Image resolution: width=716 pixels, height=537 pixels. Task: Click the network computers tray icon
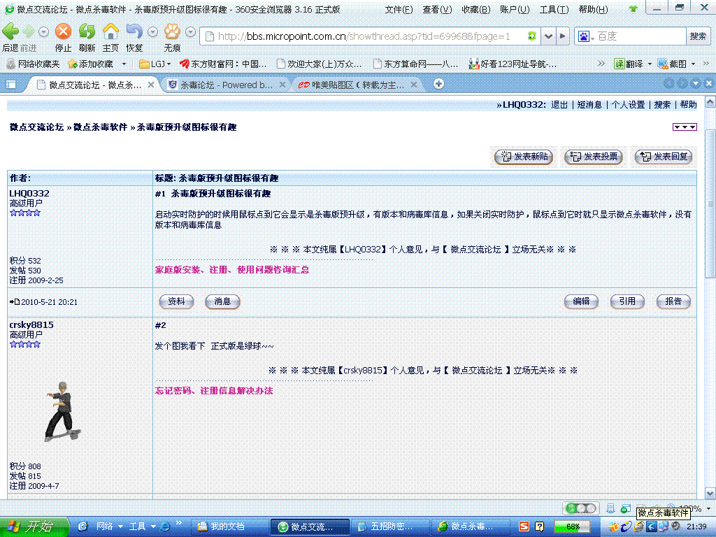pyautogui.click(x=664, y=527)
